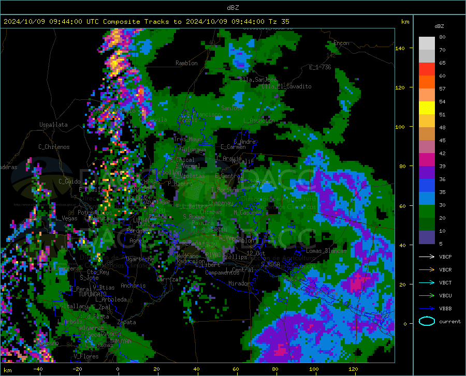Pick the bright green swatch in dBZ legend
466x376 pixels.
[x=427, y=212]
